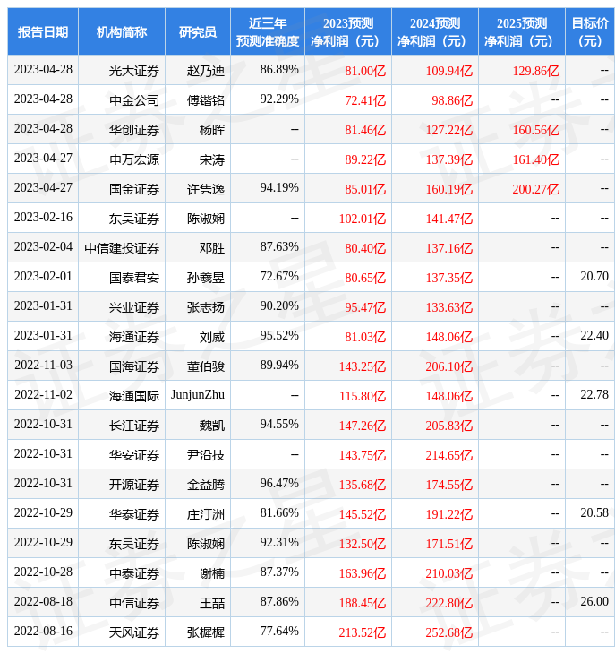Click researcher name 魏凯
Screen dimensions: 615x654
[211, 426]
